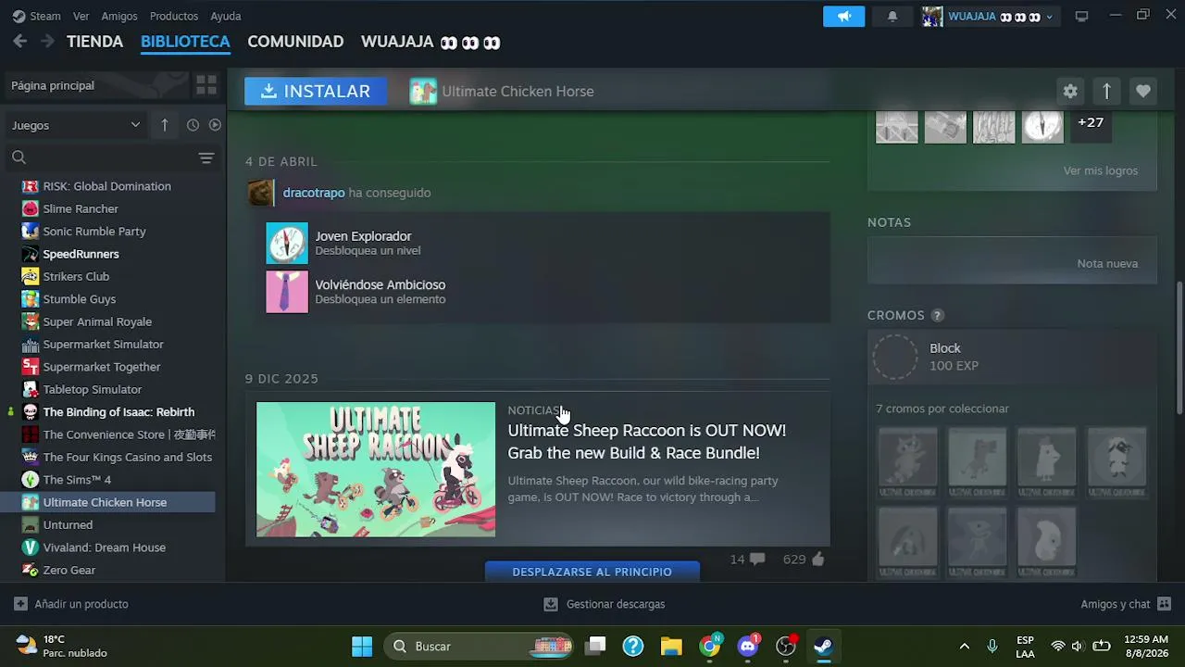Open Discord from the taskbar
Image resolution: width=1185 pixels, height=667 pixels.
[x=748, y=646]
